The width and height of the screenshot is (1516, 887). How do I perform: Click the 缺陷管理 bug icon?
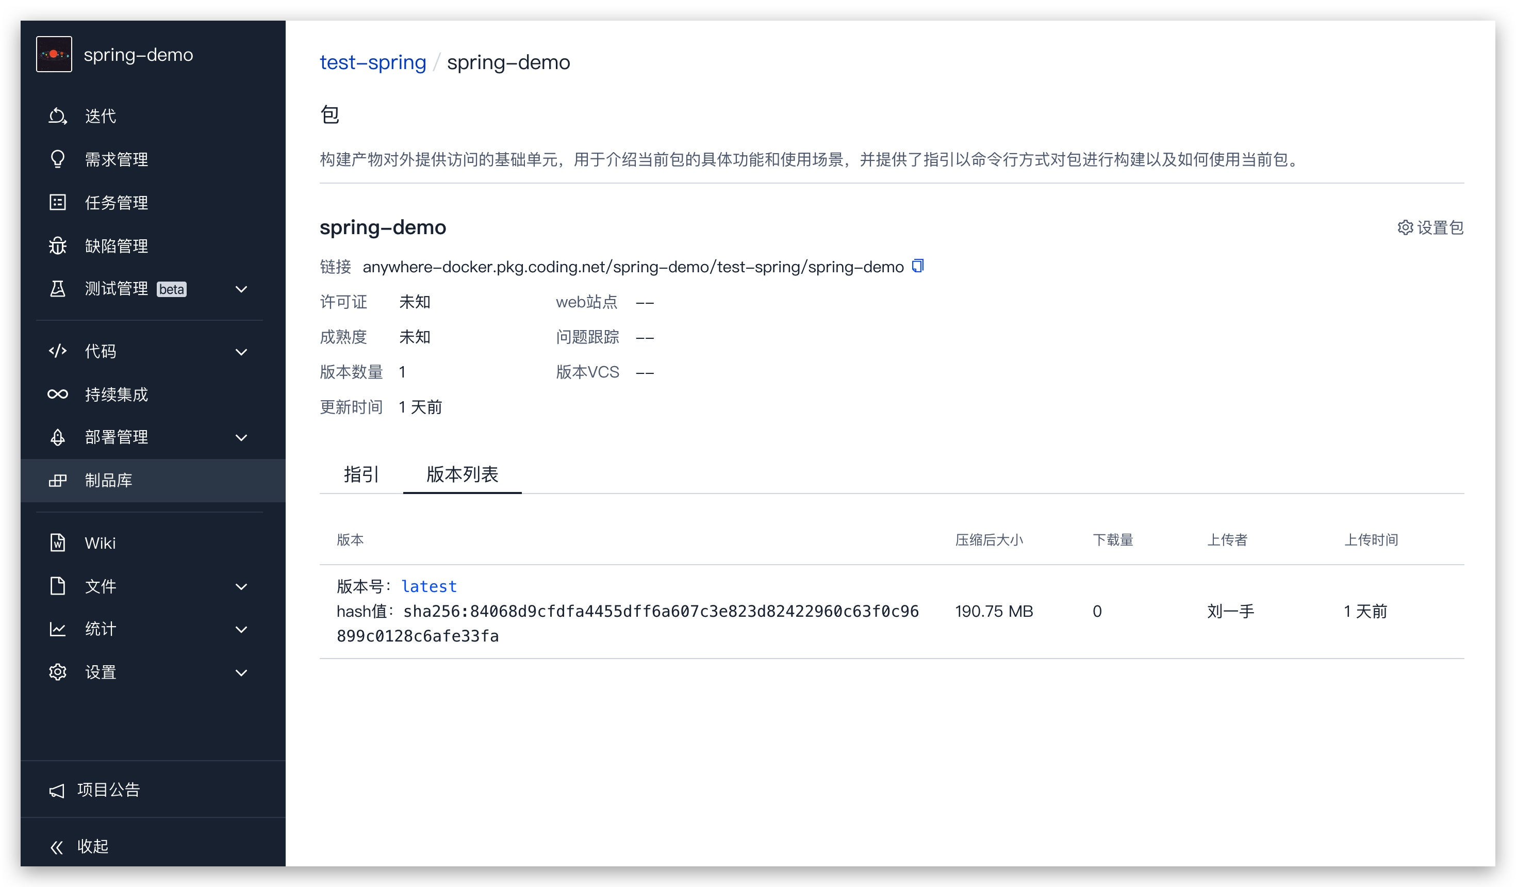point(57,245)
